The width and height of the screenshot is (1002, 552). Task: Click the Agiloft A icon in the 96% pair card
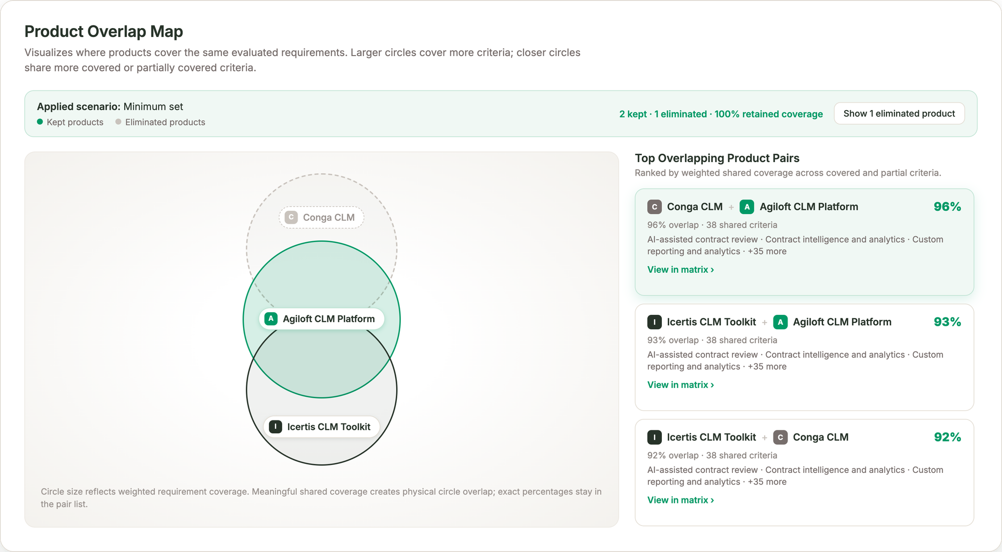coord(747,207)
